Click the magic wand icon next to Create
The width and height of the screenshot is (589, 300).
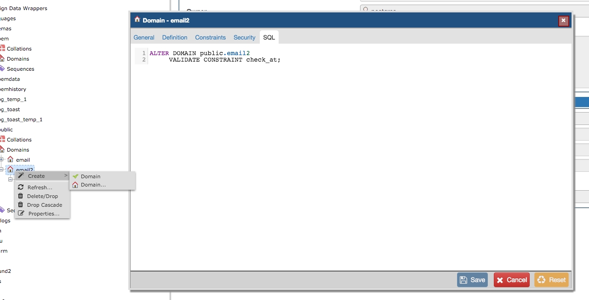tap(21, 176)
